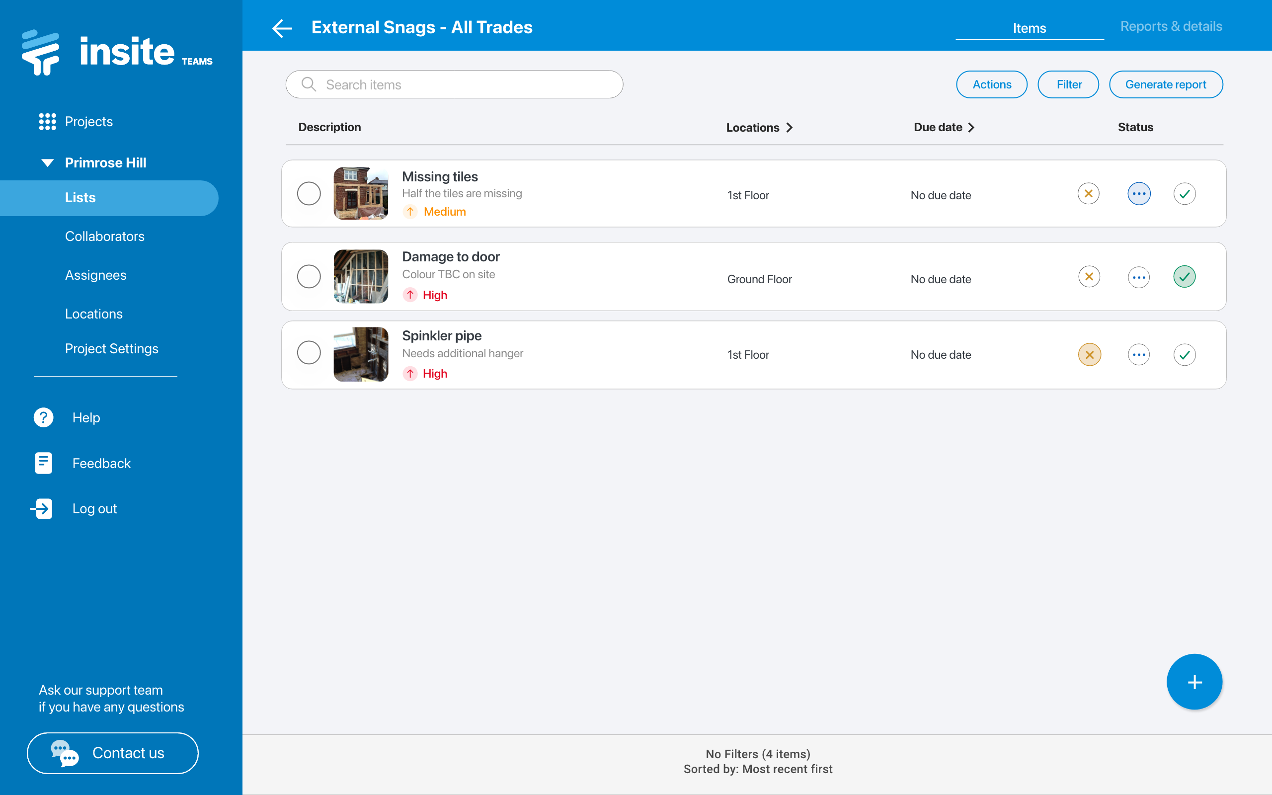Set Damage to door status to green checkmark
1272x795 pixels.
(x=1184, y=277)
